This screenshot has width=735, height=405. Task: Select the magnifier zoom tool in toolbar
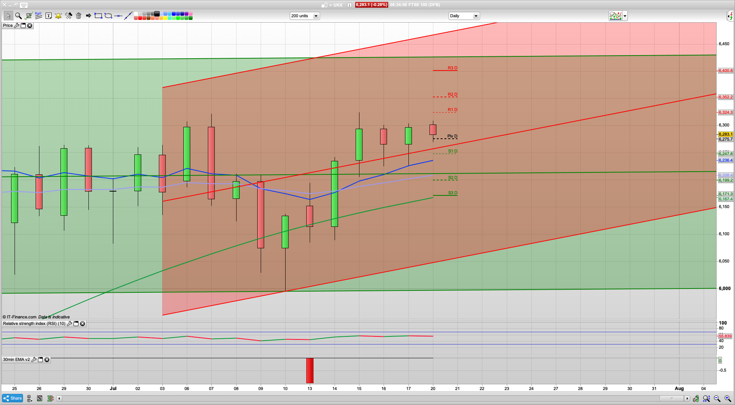(18, 16)
